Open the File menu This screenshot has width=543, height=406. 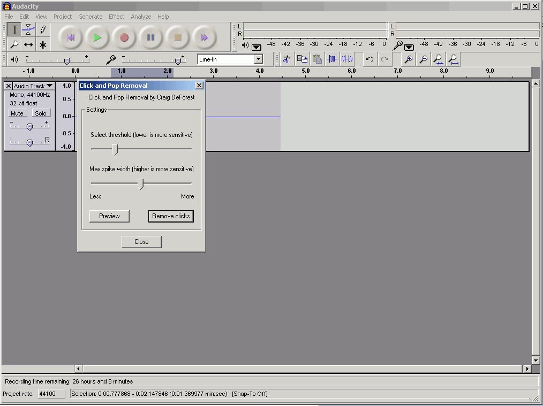[9, 17]
